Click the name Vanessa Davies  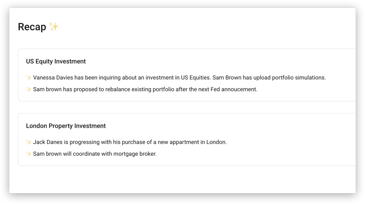53,78
